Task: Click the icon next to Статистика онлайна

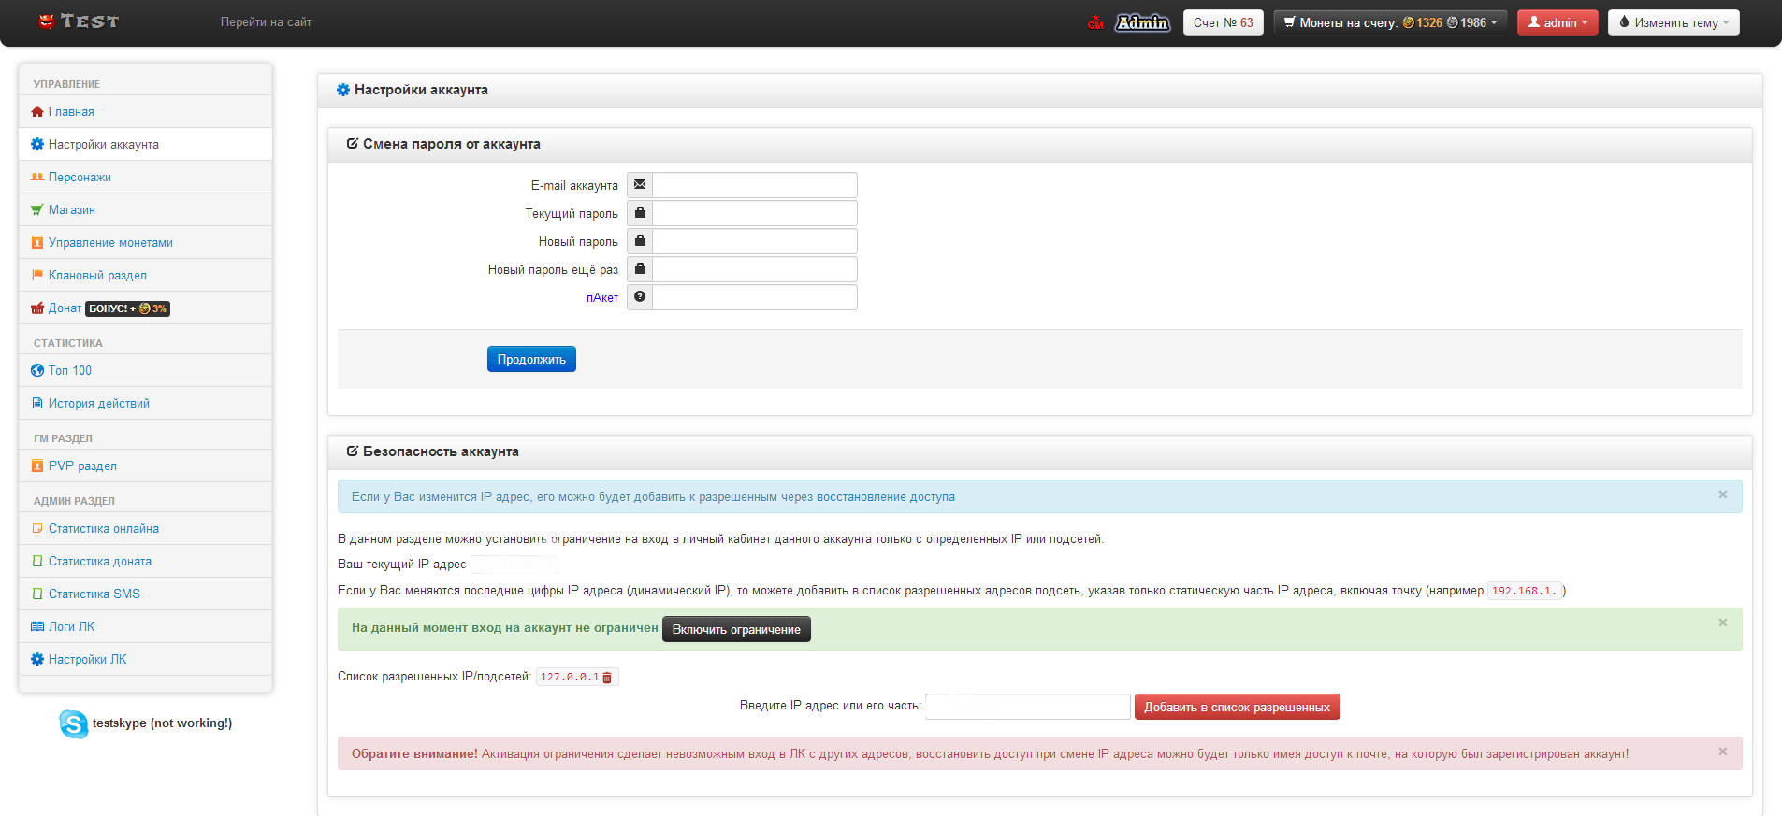Action: (x=37, y=528)
